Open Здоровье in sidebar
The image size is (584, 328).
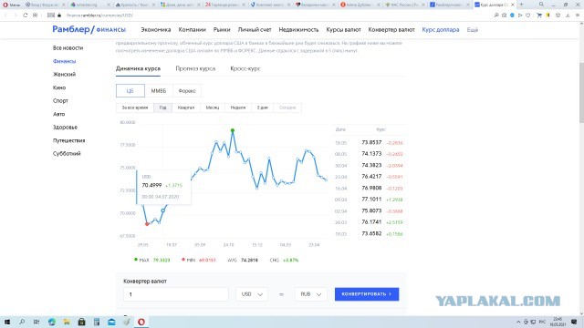65,128
